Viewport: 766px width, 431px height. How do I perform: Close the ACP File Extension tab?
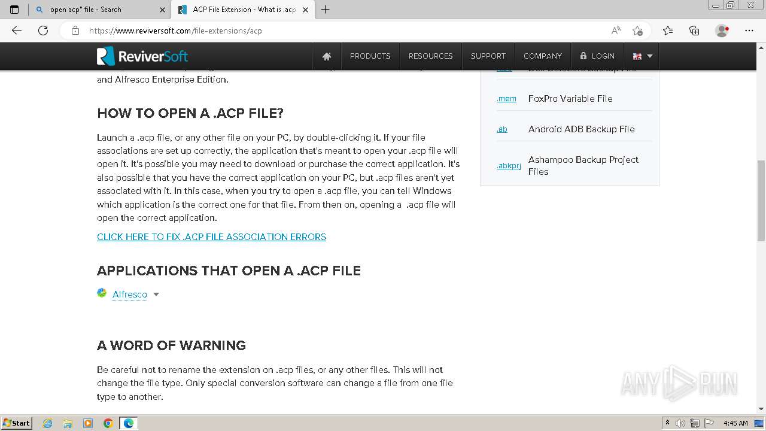[x=306, y=10]
